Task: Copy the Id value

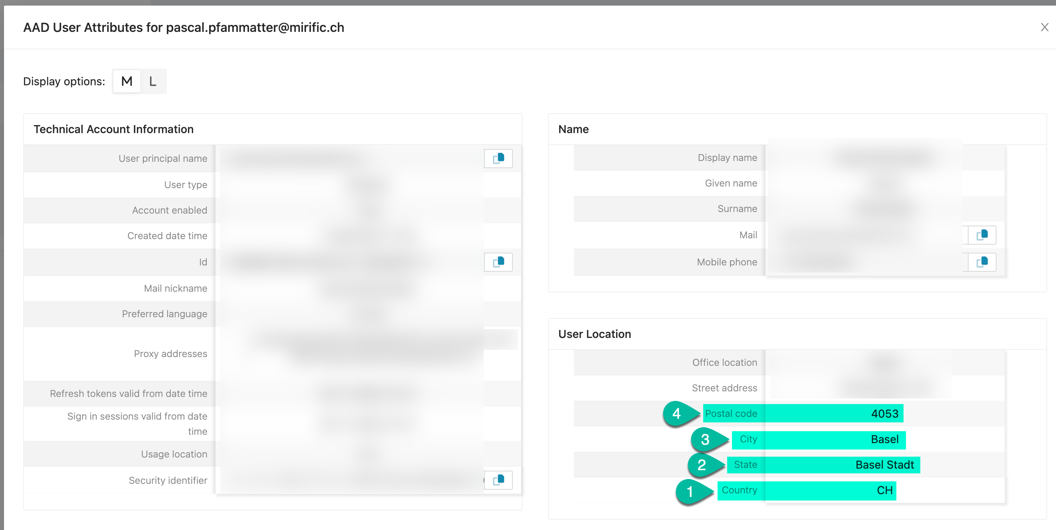Action: tap(498, 262)
